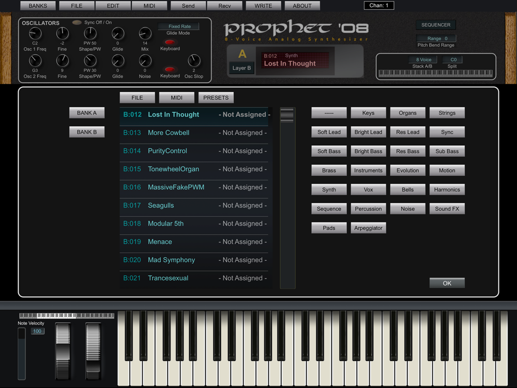517x388 pixels.
Task: Open the SEQUENCER panel
Action: coord(436,25)
